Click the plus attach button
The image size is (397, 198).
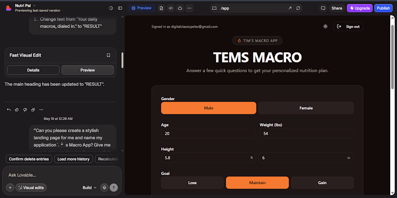pyautogui.click(x=10, y=188)
